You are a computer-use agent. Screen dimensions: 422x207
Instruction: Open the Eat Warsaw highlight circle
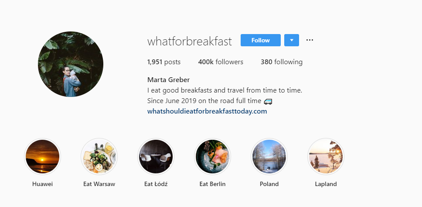pos(99,156)
